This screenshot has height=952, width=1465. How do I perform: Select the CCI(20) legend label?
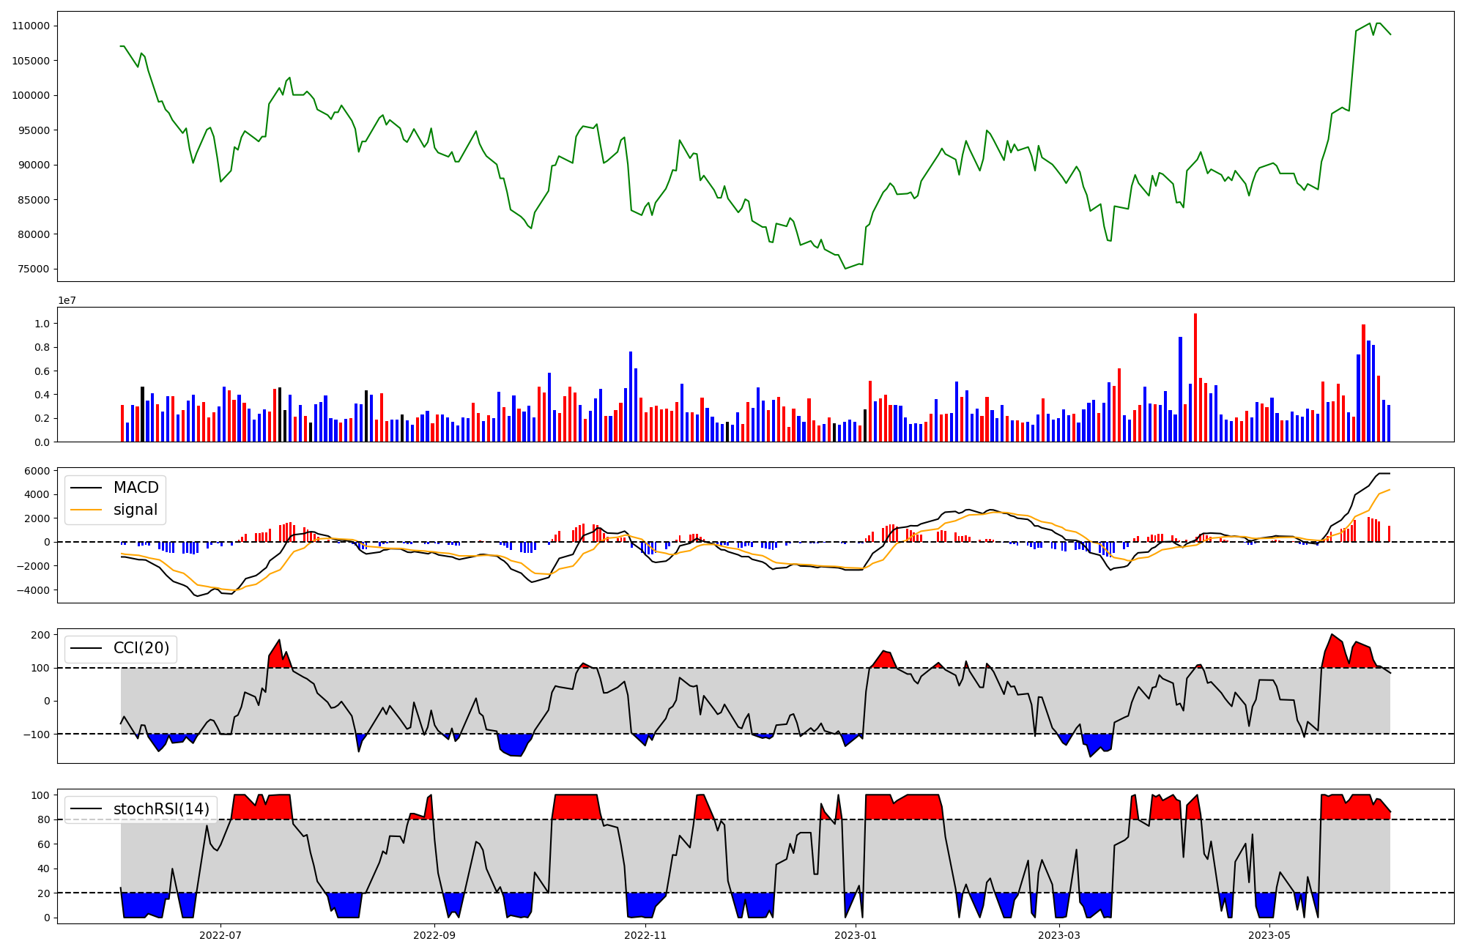click(141, 648)
